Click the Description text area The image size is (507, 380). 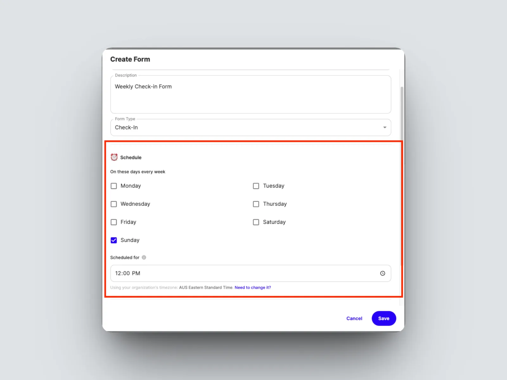251,94
